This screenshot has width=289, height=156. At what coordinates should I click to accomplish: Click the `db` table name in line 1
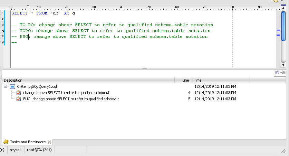click(x=56, y=13)
